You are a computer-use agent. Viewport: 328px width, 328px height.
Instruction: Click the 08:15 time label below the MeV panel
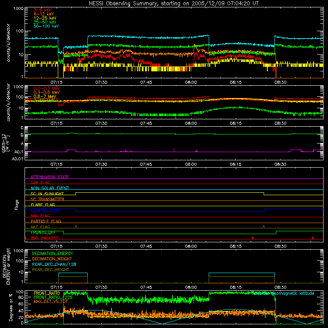(235, 123)
